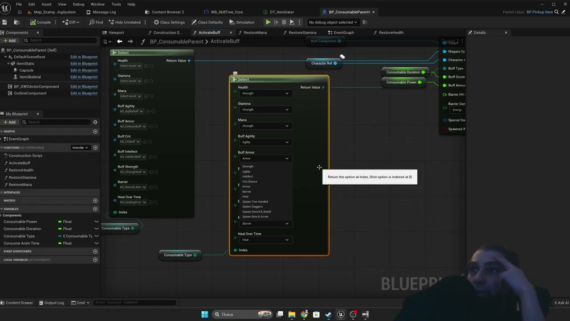Viewport: 570px width, 321px height.
Task: Add a new event dispatcher with the plus icon
Action: pos(95,251)
